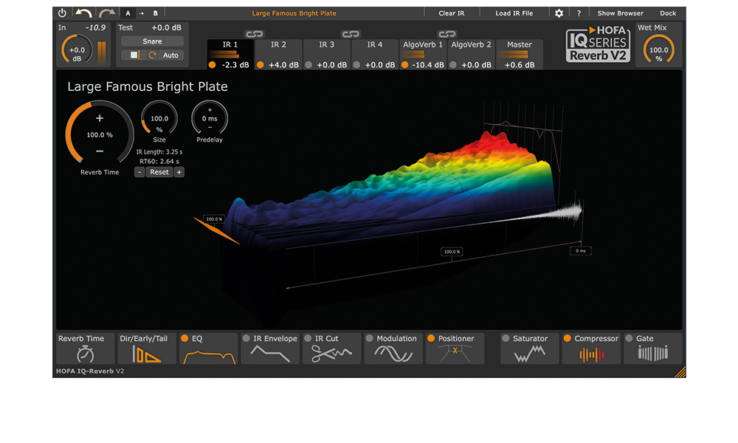Click the Dock button
This screenshot has height=443, width=738.
[668, 13]
